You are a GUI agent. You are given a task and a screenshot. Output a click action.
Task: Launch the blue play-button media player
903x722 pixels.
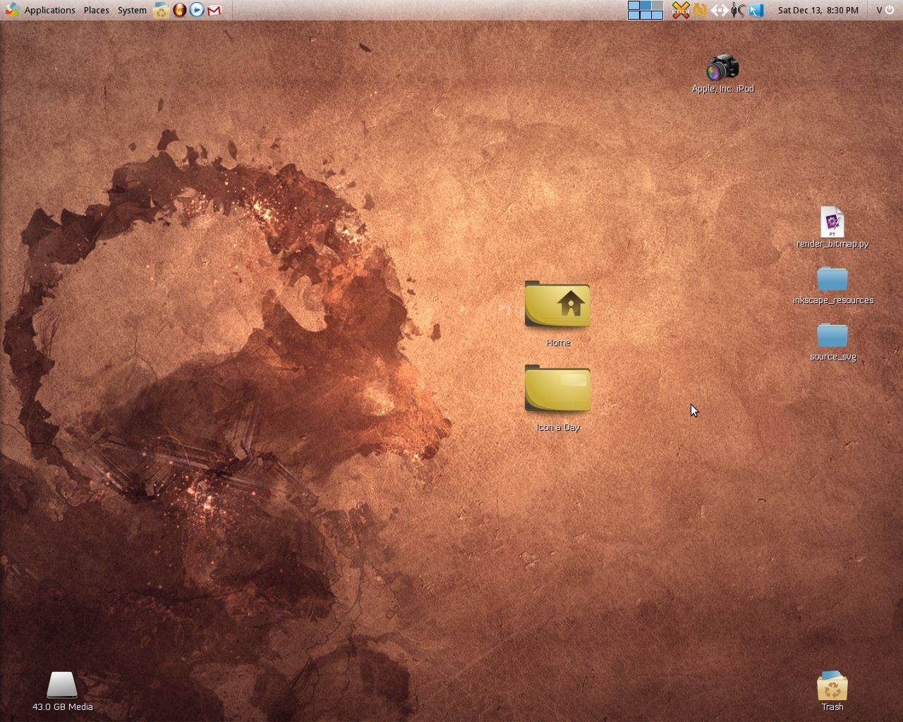coord(197,10)
